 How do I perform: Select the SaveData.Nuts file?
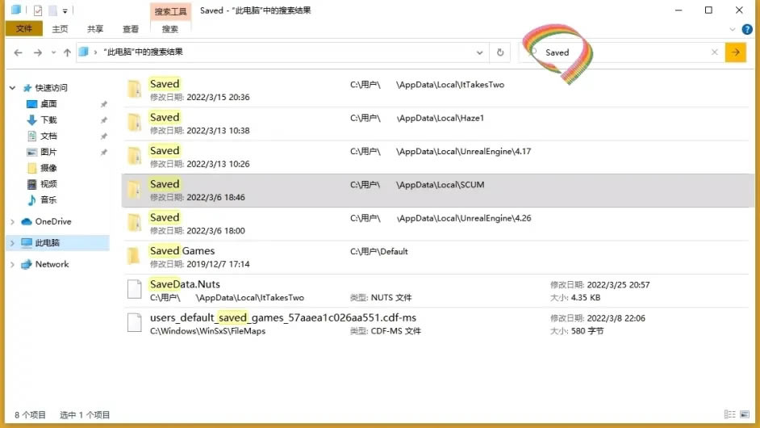point(185,284)
